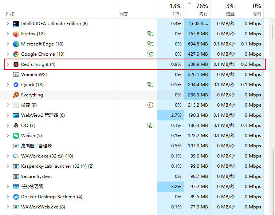Sort by the 磁盘 column header
The width and height of the screenshot is (275, 215).
[230, 14]
